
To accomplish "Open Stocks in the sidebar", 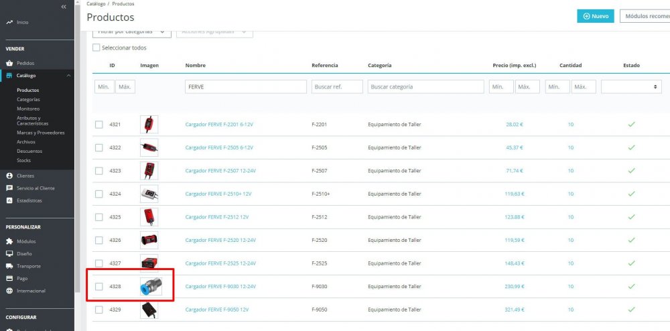I will 24,161.
